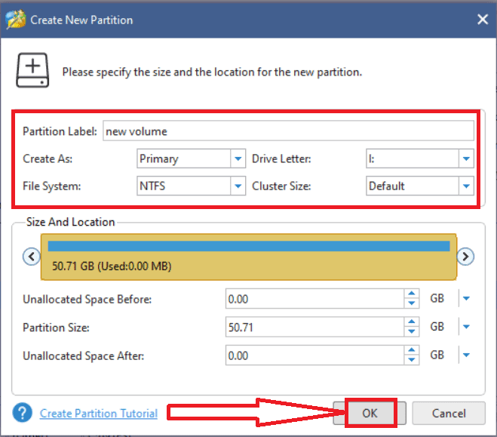Increase Partition Size with the up arrow
This screenshot has height=437, width=497.
coord(412,322)
